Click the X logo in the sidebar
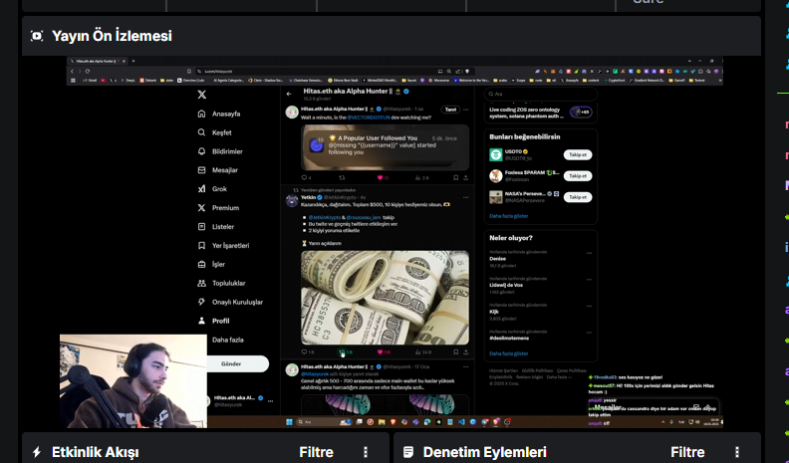Image resolution: width=789 pixels, height=463 pixels. click(x=202, y=95)
